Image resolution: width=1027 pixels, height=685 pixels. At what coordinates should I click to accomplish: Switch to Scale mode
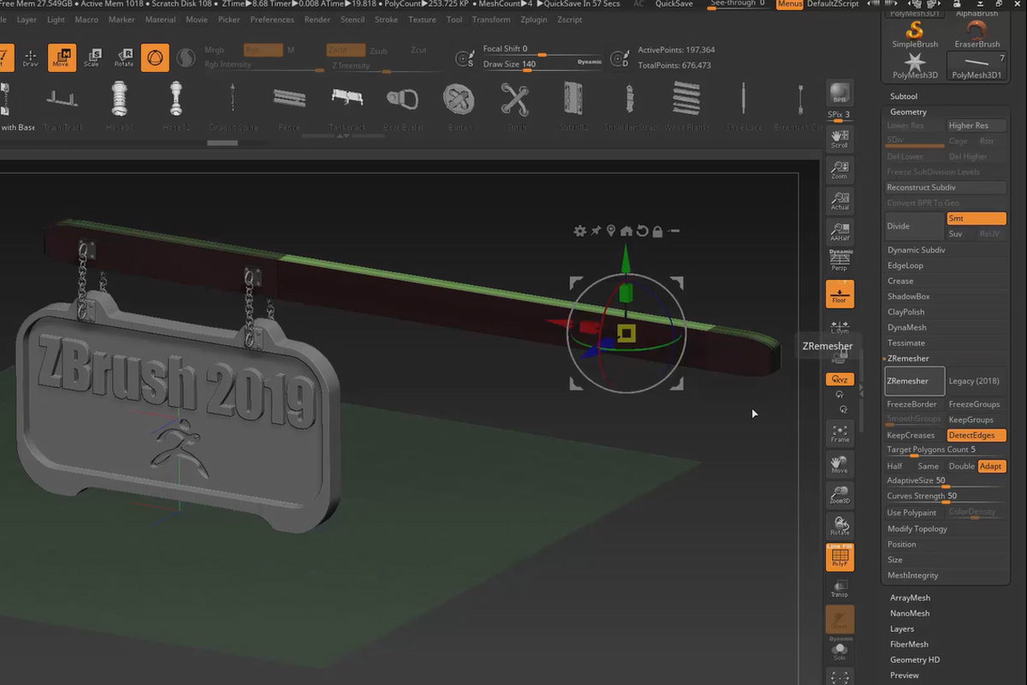click(92, 57)
